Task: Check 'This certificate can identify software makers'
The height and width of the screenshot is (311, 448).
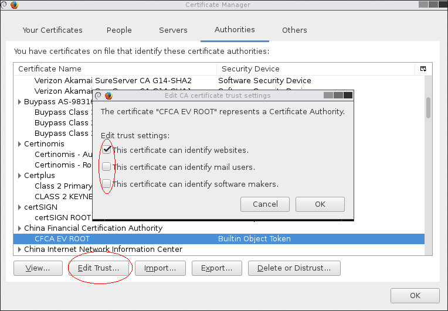Action: click(107, 183)
